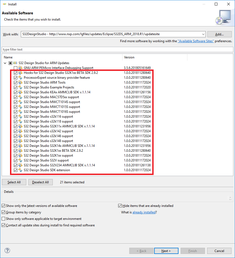
Task: Uncheck the S32 Design Studio Example Projects checkbox
Action: (x=15, y=87)
